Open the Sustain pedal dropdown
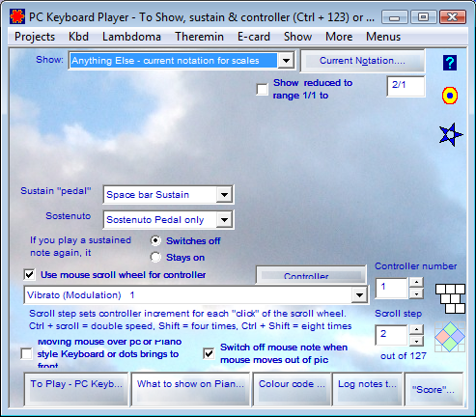The height and width of the screenshot is (417, 476). [x=224, y=194]
